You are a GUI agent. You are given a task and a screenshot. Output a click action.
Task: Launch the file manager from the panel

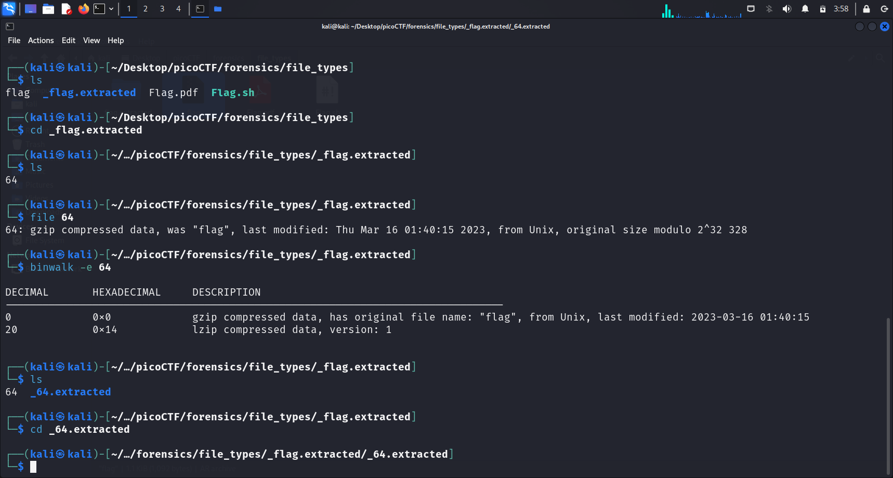click(x=48, y=9)
